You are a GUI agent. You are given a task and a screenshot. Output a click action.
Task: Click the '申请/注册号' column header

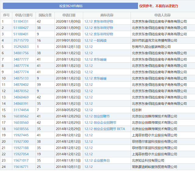click(24, 15)
